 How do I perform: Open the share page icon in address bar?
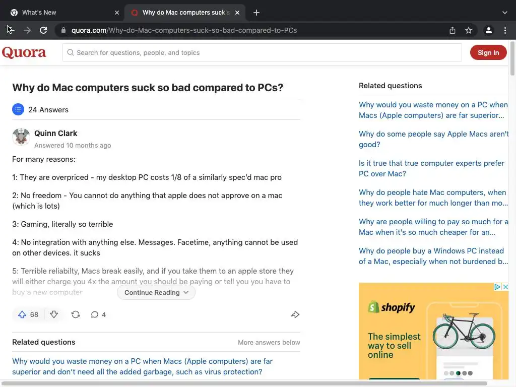click(453, 30)
